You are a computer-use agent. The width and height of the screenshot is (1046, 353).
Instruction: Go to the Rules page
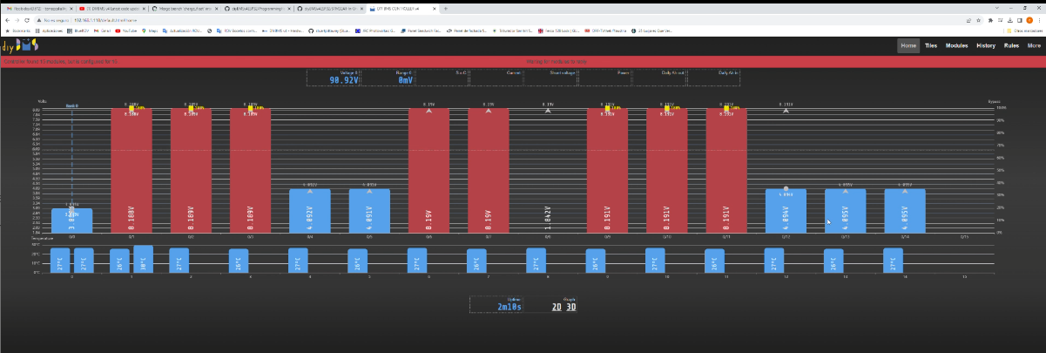pos(1011,45)
